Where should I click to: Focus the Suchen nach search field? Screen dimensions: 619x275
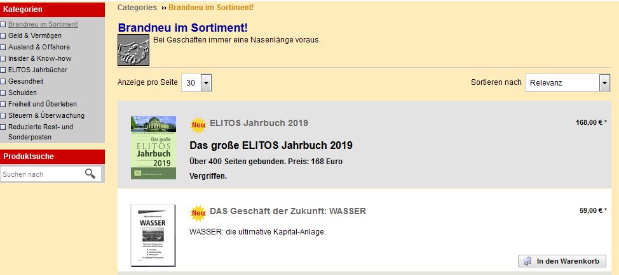tap(43, 174)
